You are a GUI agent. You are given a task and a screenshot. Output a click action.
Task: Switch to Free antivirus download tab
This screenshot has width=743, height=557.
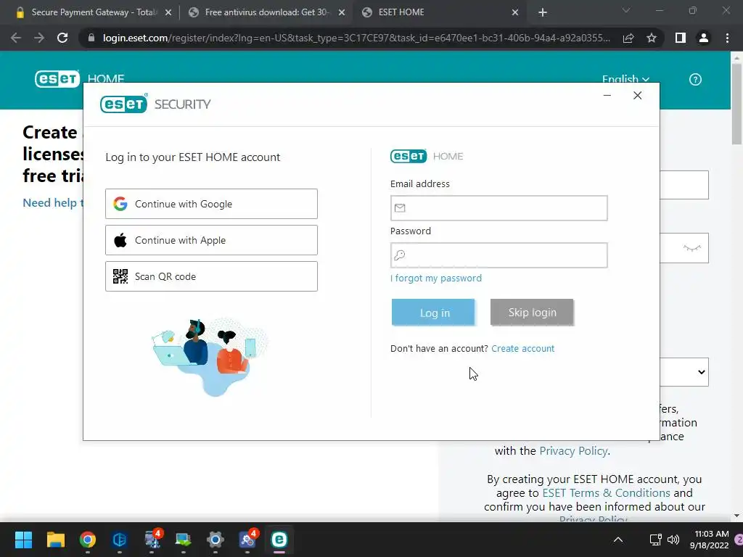pyautogui.click(x=266, y=12)
